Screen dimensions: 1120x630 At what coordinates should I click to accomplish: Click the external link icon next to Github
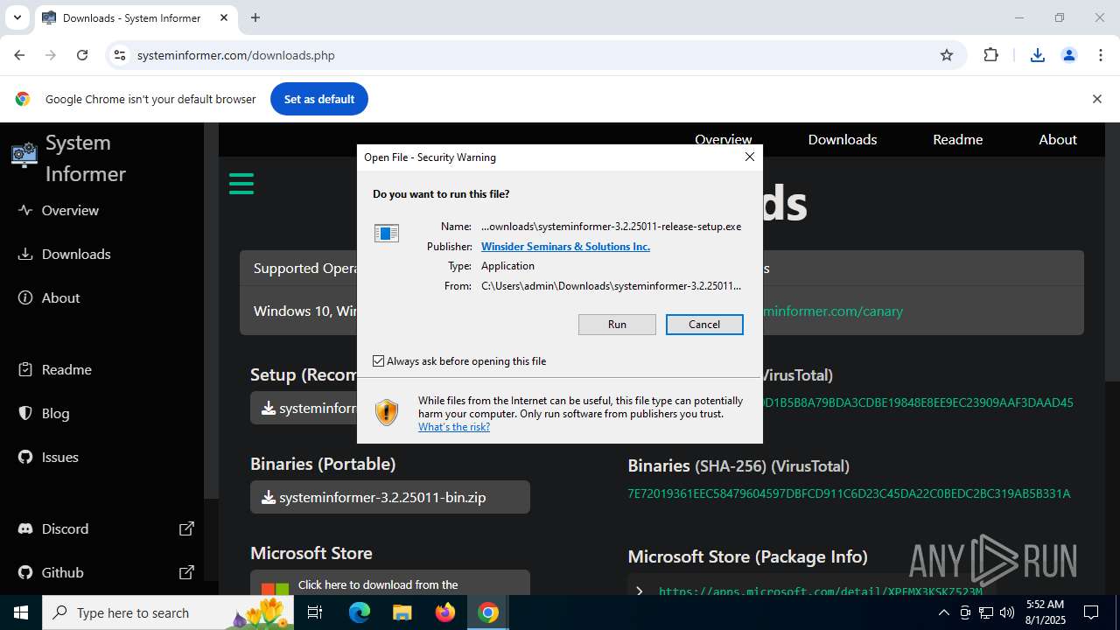(x=186, y=572)
